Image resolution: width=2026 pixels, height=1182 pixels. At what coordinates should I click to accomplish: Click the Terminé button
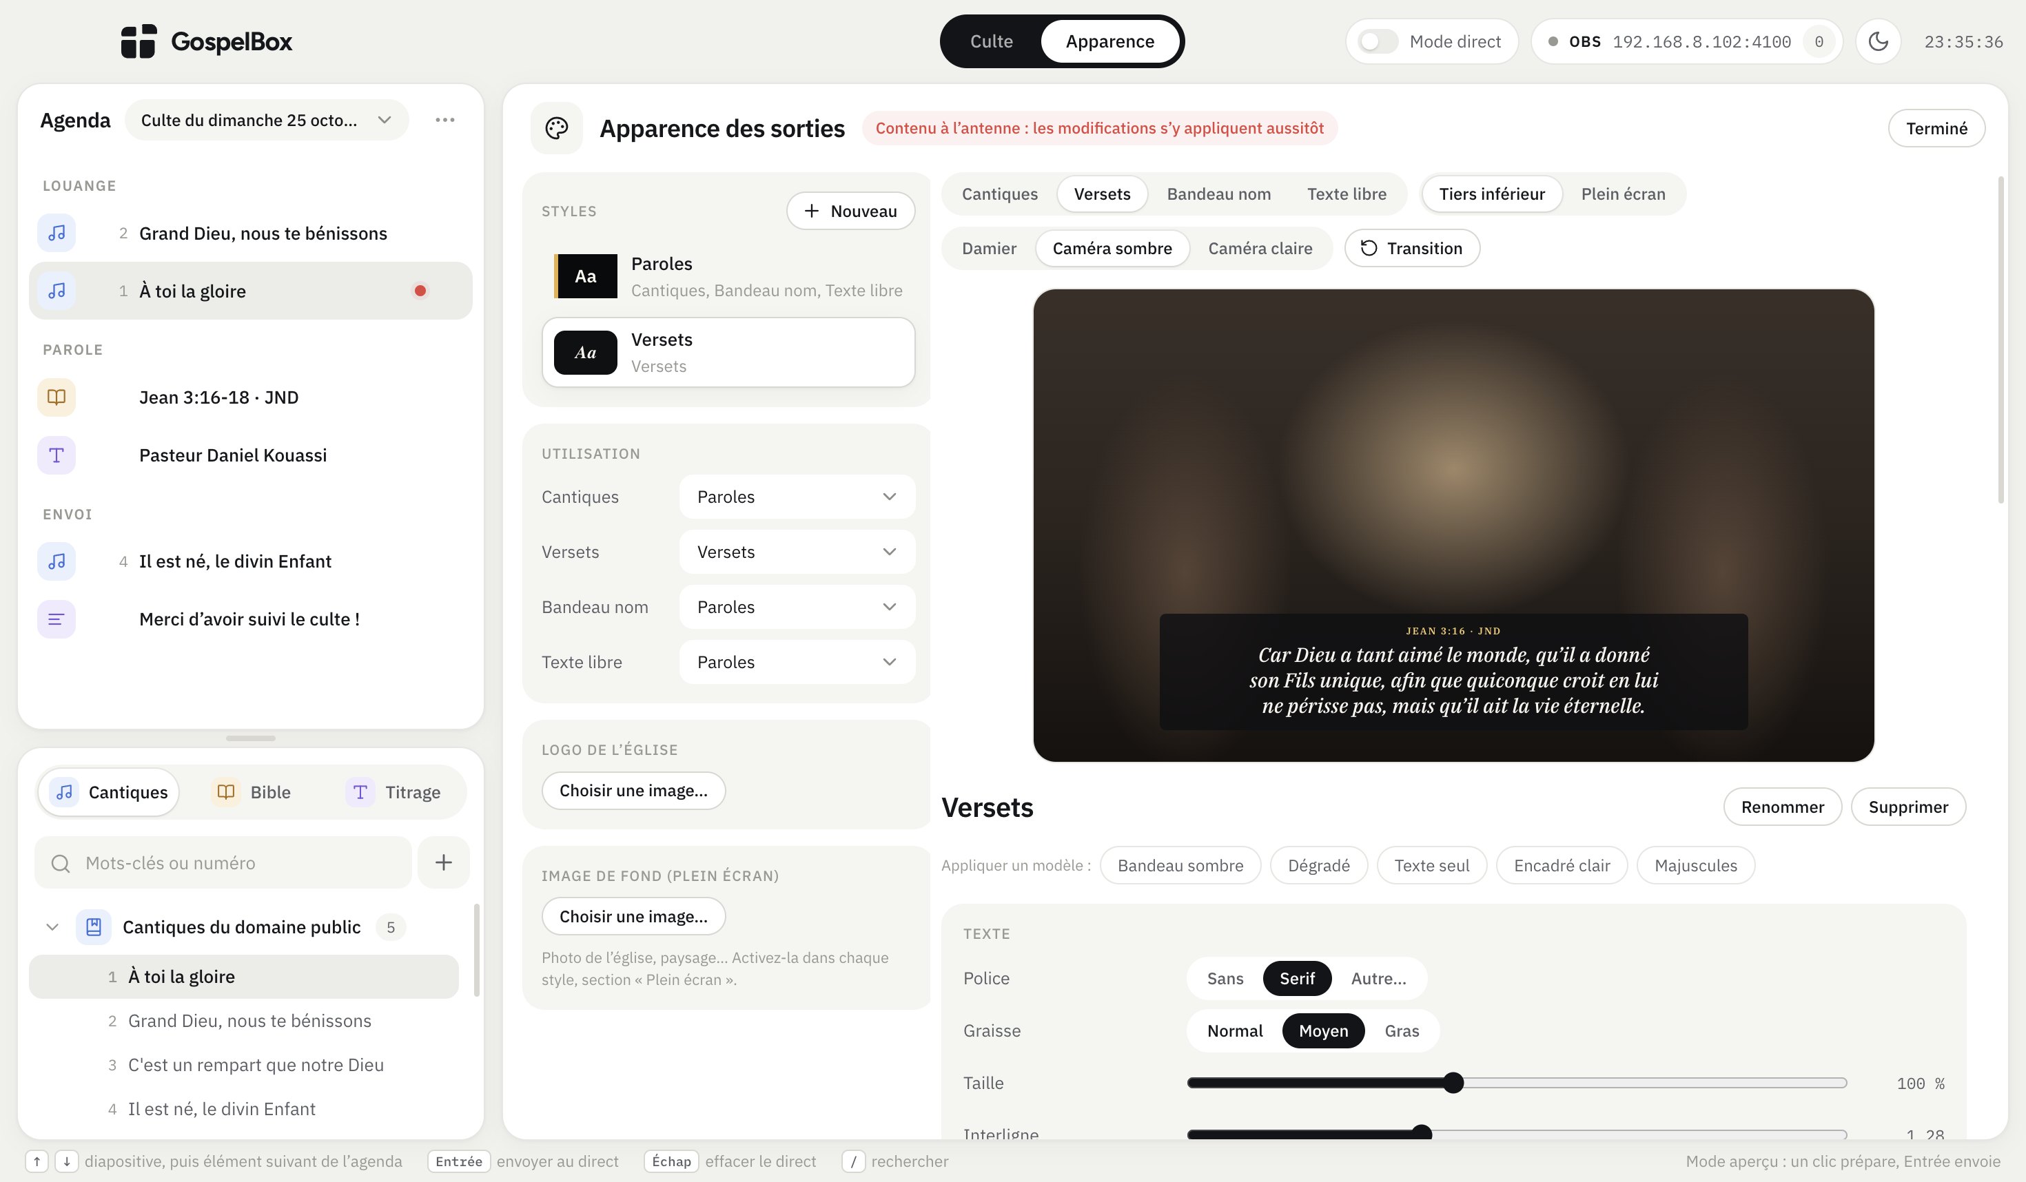pos(1936,127)
